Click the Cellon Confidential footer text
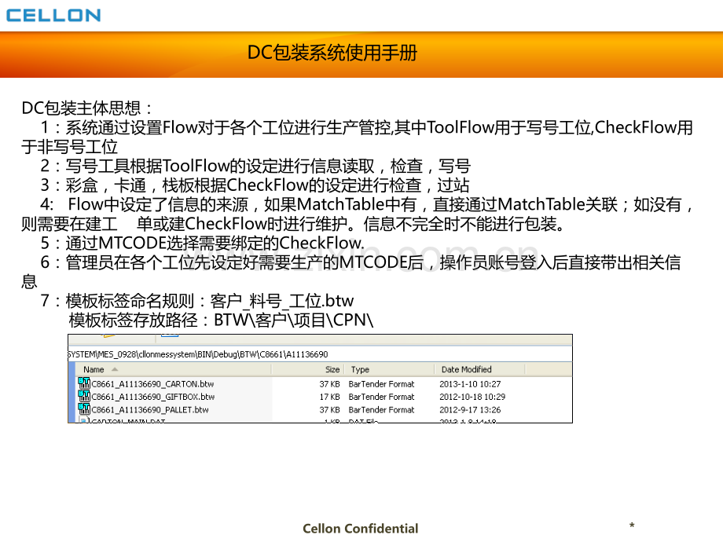The image size is (723, 542). (361, 529)
